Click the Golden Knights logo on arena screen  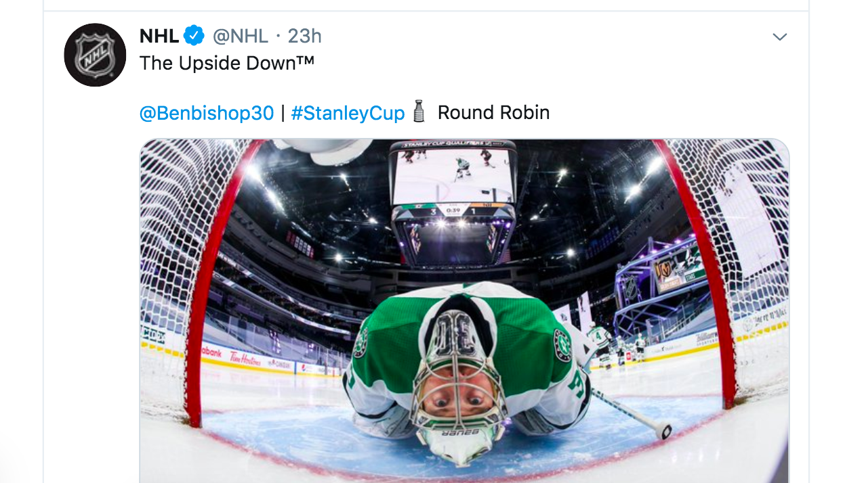pyautogui.click(x=665, y=271)
